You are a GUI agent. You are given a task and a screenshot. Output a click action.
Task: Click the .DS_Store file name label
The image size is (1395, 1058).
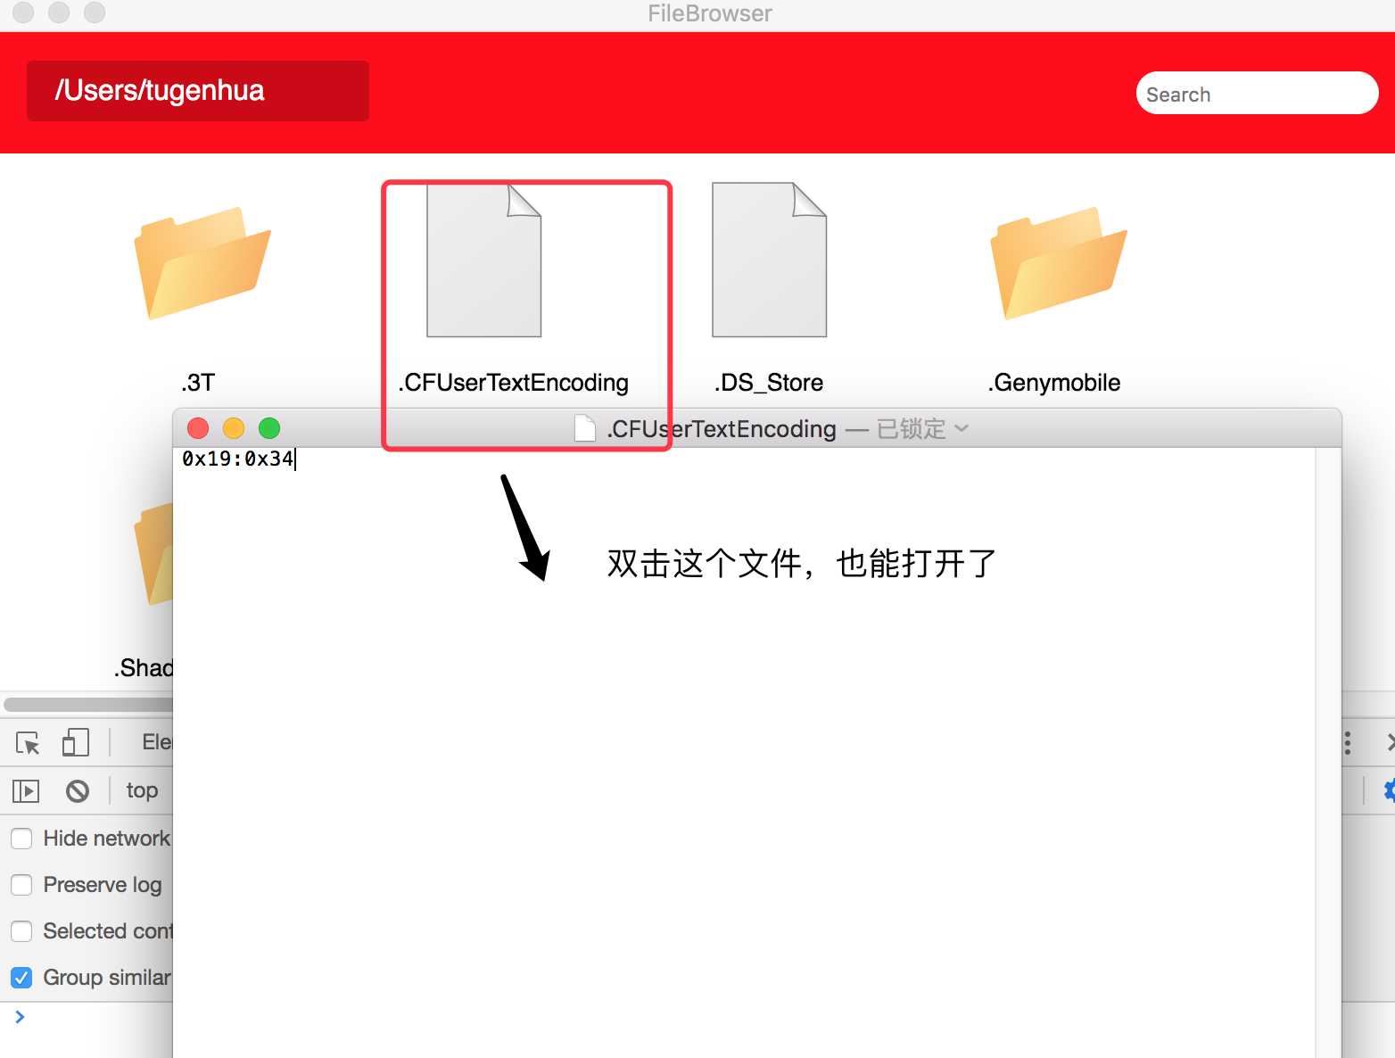769,384
